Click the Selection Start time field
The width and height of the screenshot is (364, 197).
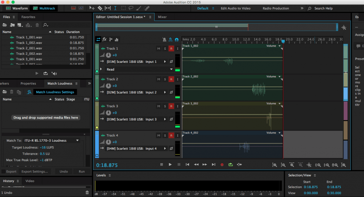click(311, 187)
